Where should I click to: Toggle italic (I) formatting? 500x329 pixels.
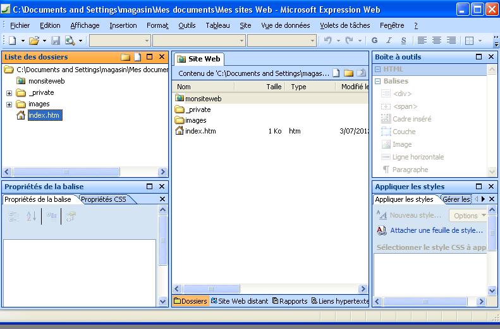(389, 40)
